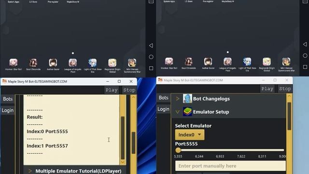Click 'System Apps' label in right emulator

click(169, 1)
